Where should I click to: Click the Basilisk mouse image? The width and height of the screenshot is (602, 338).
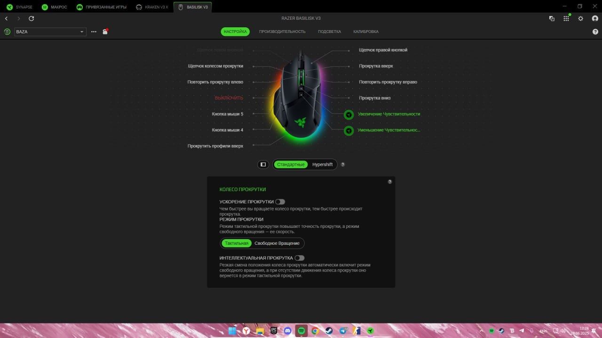click(300, 96)
